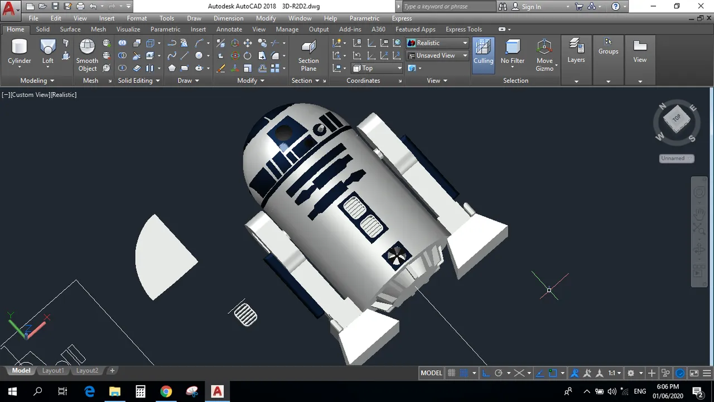The height and width of the screenshot is (402, 714).
Task: Expand the Modify panel
Action: coord(251,80)
